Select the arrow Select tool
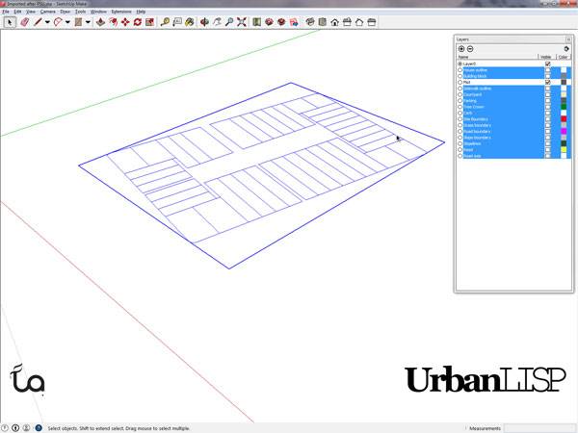The image size is (578, 433). [10, 21]
